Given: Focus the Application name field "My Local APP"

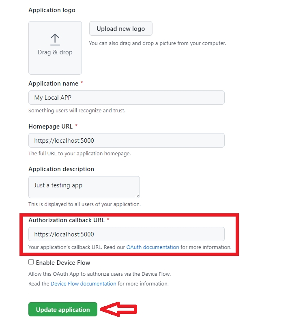Looking at the screenshot, I should (x=126, y=98).
